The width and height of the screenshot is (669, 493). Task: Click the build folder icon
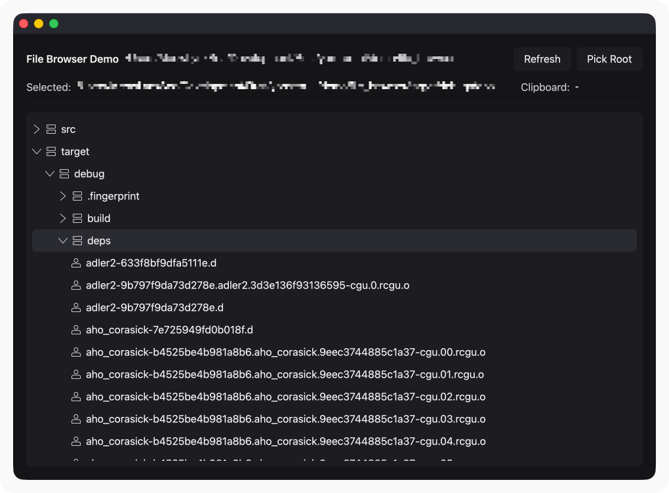tap(77, 219)
